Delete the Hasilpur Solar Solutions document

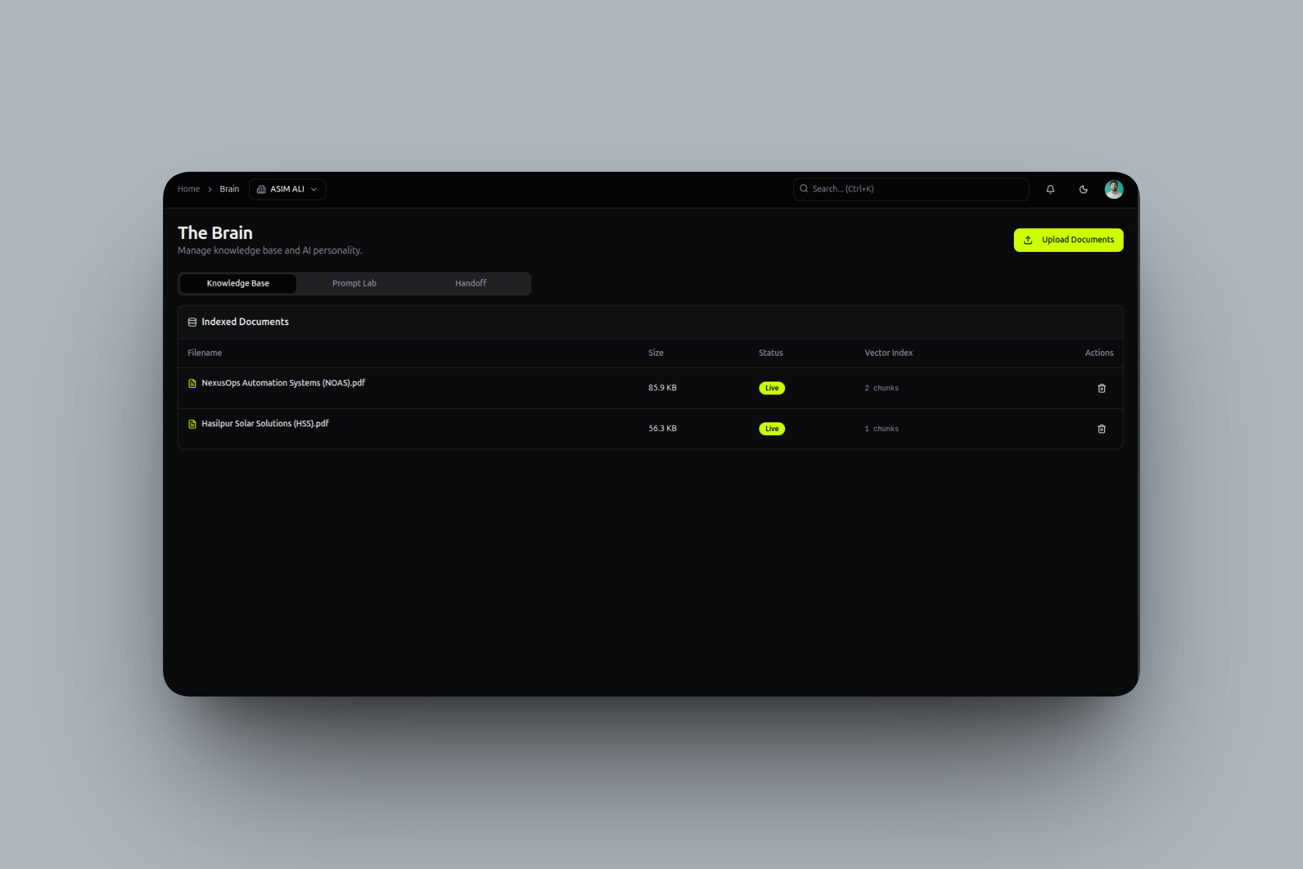click(x=1101, y=429)
